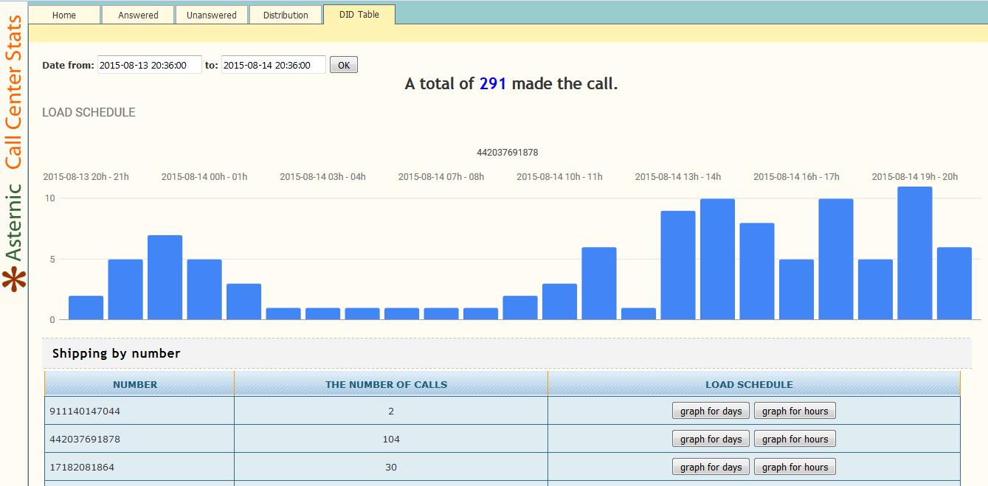Show graph for days for 17182081864

pos(711,467)
